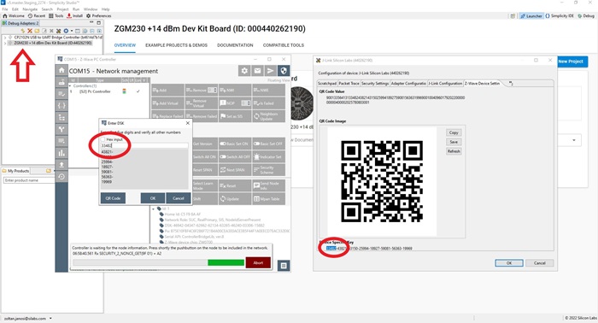Click Recent in Simplicity Studio toolbar
The width and height of the screenshot is (598, 323).
pyautogui.click(x=36, y=15)
